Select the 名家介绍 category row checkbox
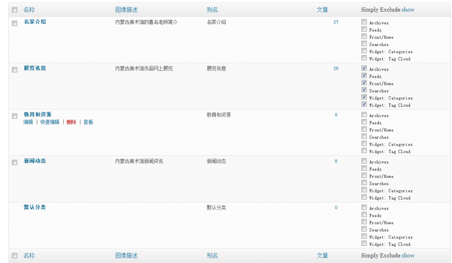 coord(15,23)
